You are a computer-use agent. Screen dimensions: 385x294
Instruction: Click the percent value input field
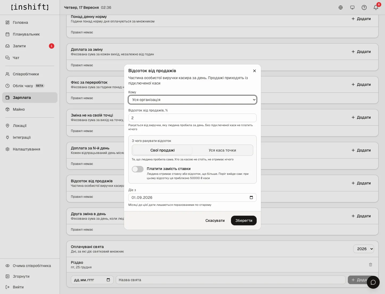(192, 118)
